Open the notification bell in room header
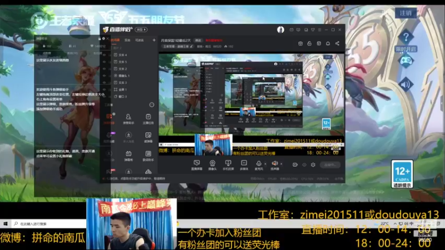 328,43
